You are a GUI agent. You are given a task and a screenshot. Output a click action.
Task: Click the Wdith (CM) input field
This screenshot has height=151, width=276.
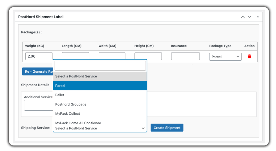[112, 56]
